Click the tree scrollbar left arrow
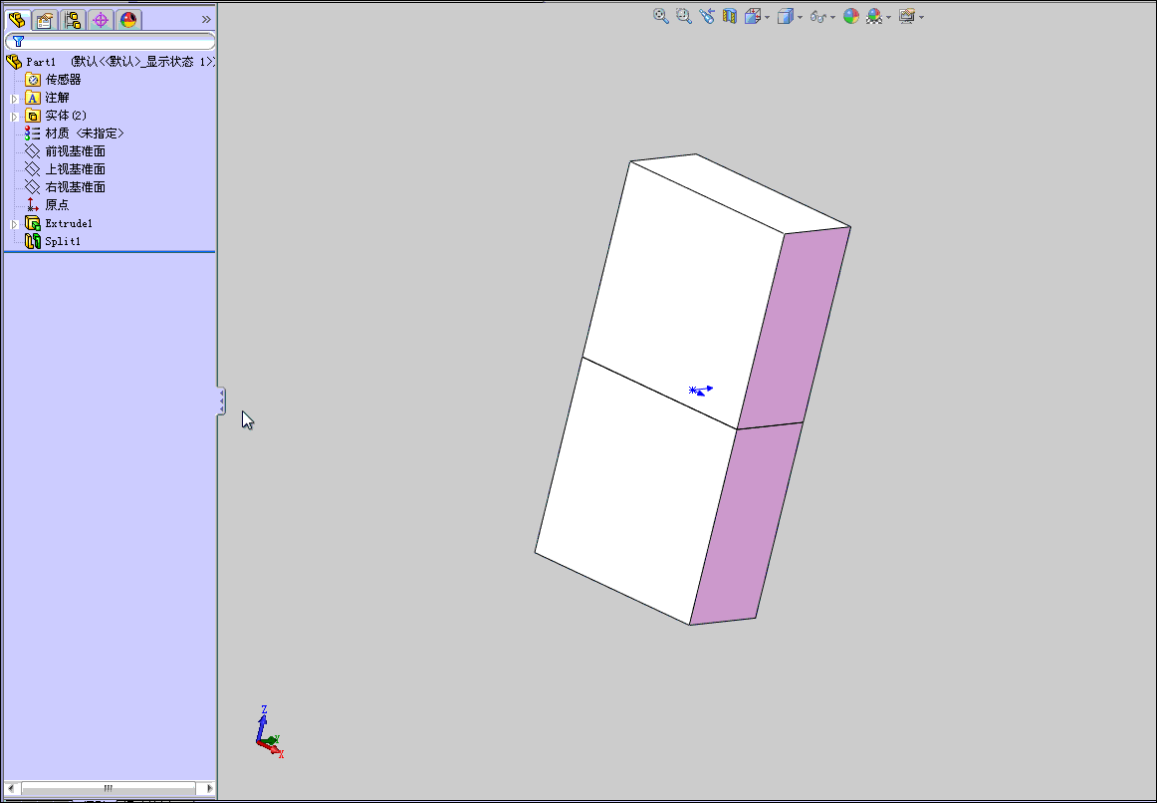1157x803 pixels. [10, 788]
